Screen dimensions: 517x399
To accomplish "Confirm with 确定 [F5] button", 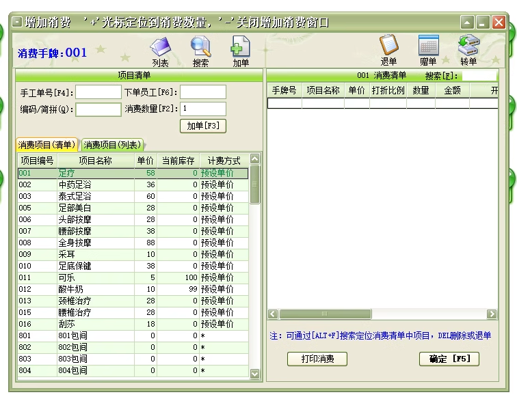I will pos(449,359).
